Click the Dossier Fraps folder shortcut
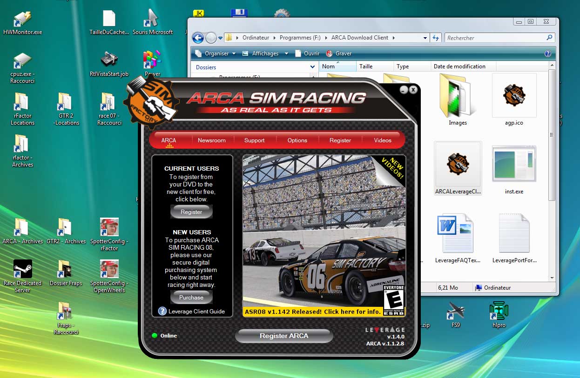 coord(66,273)
